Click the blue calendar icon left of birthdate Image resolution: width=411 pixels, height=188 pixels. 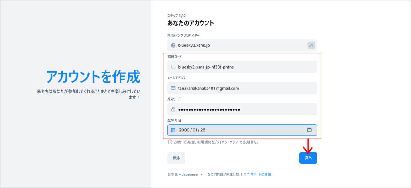(x=173, y=130)
